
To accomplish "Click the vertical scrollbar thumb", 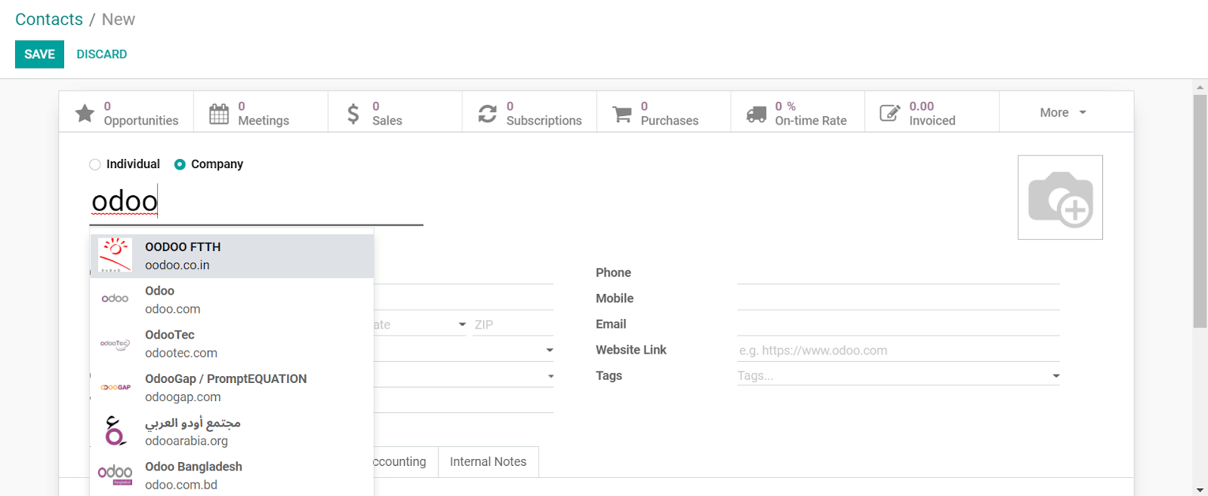I will click(x=1200, y=211).
